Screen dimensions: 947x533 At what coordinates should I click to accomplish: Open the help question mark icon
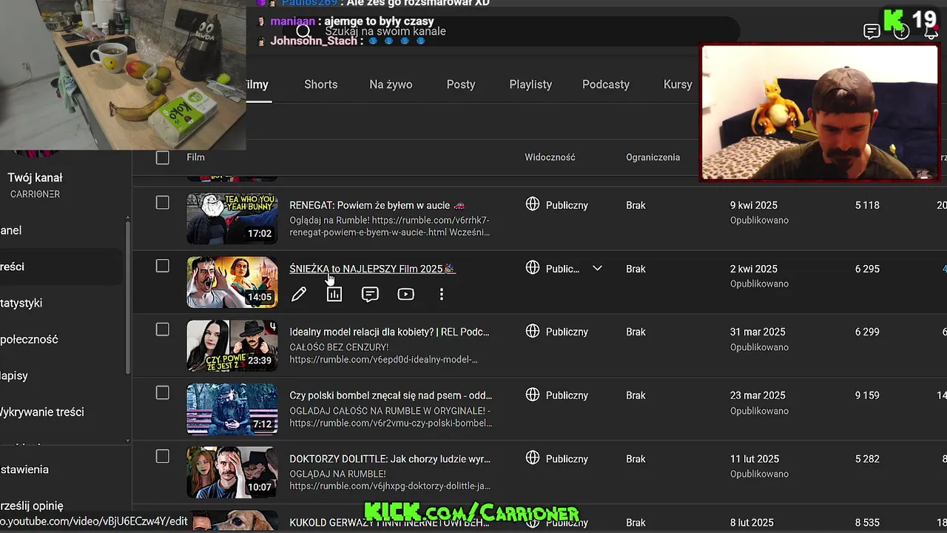click(x=901, y=32)
